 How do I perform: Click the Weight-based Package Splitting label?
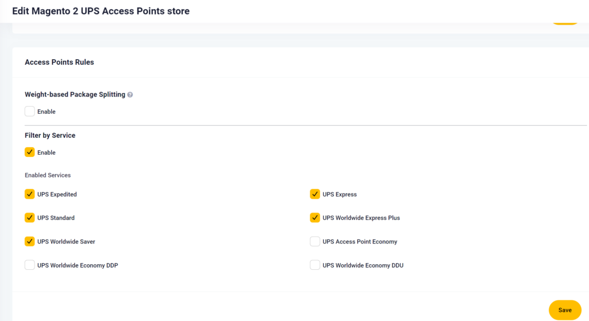(75, 95)
